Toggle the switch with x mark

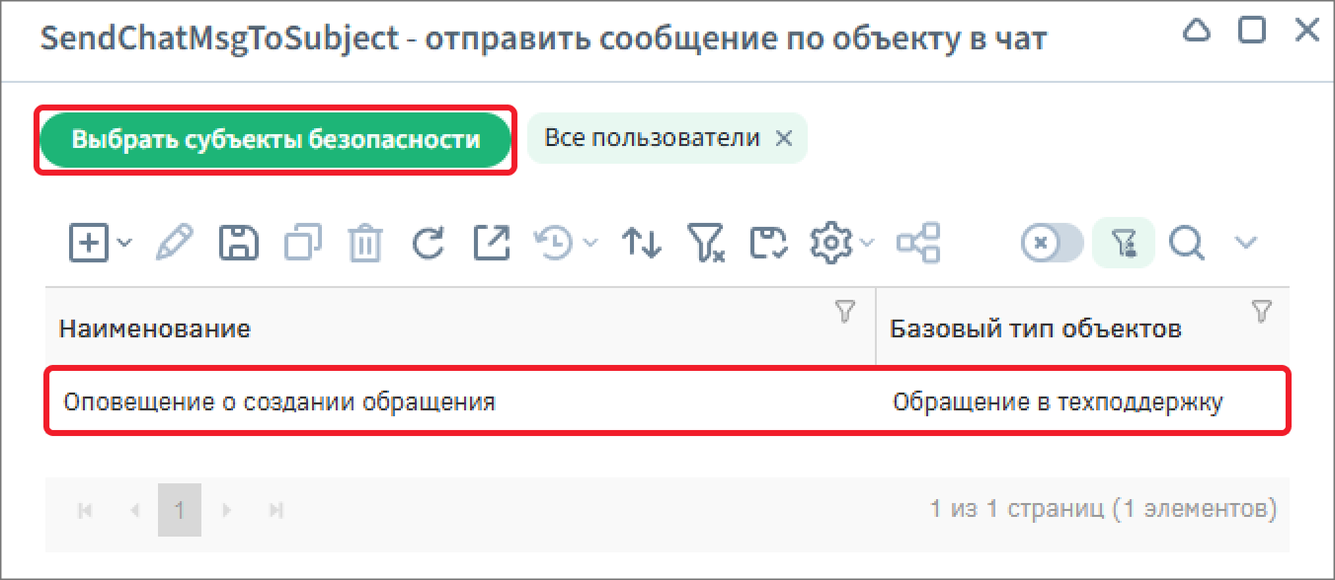point(1052,243)
